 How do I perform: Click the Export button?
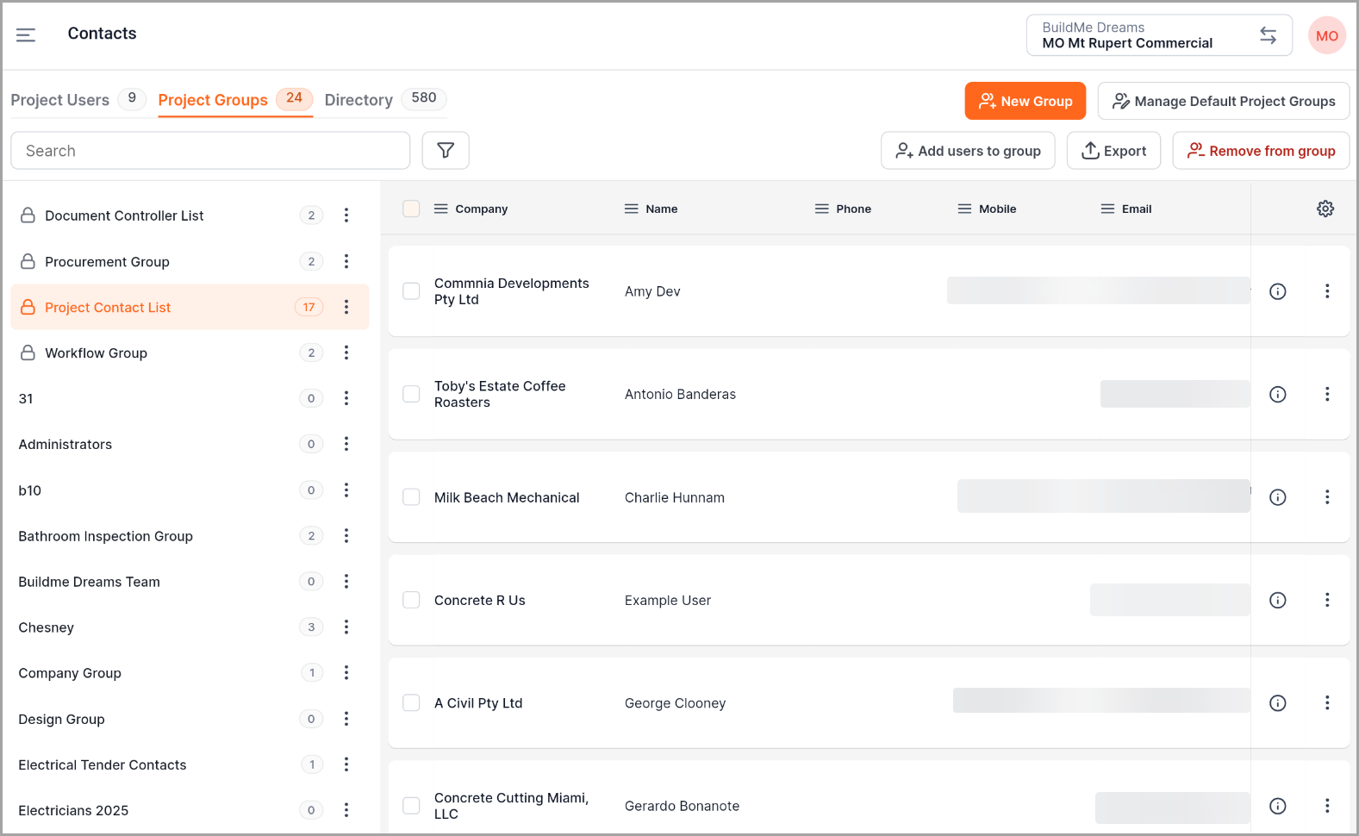[1113, 151]
